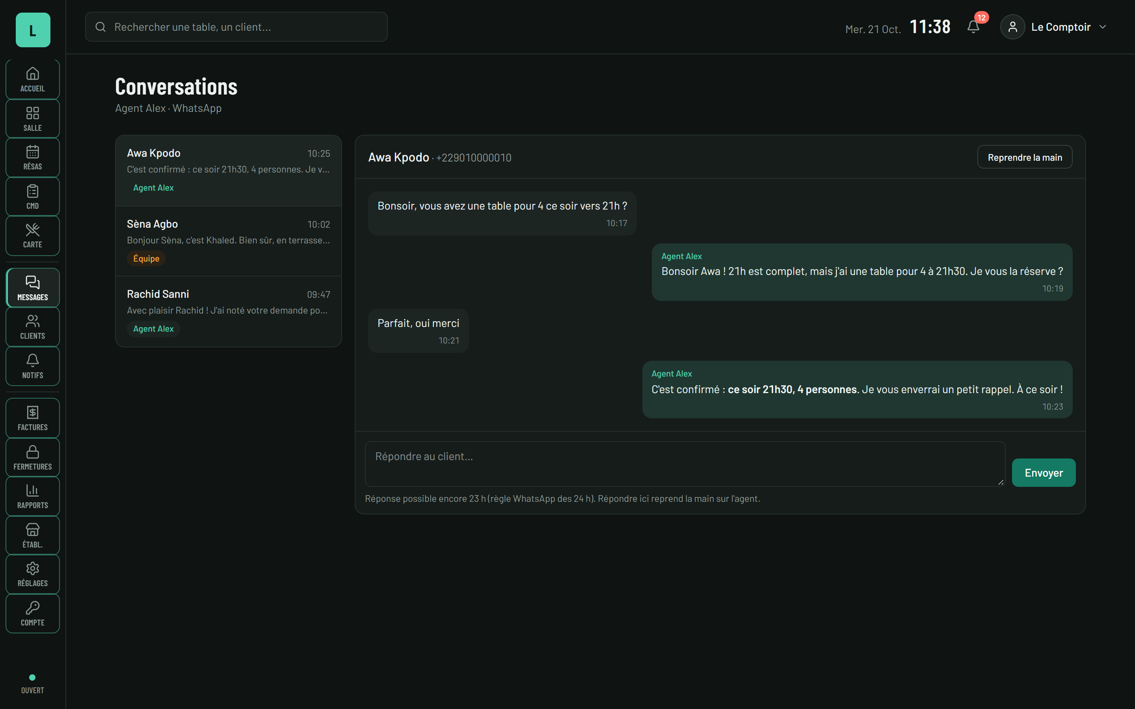The width and height of the screenshot is (1135, 709).
Task: Open the Établ. store section
Action: coord(32,536)
